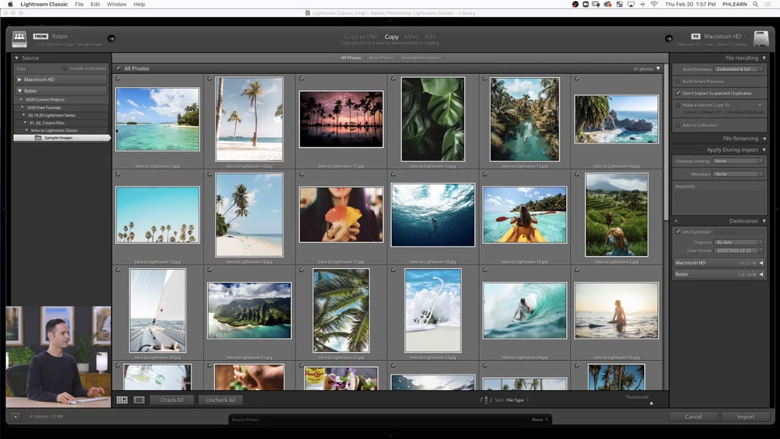Screen dimensions: 780x439
Task: Open the Sort File Type dropdown
Action: click(x=517, y=400)
